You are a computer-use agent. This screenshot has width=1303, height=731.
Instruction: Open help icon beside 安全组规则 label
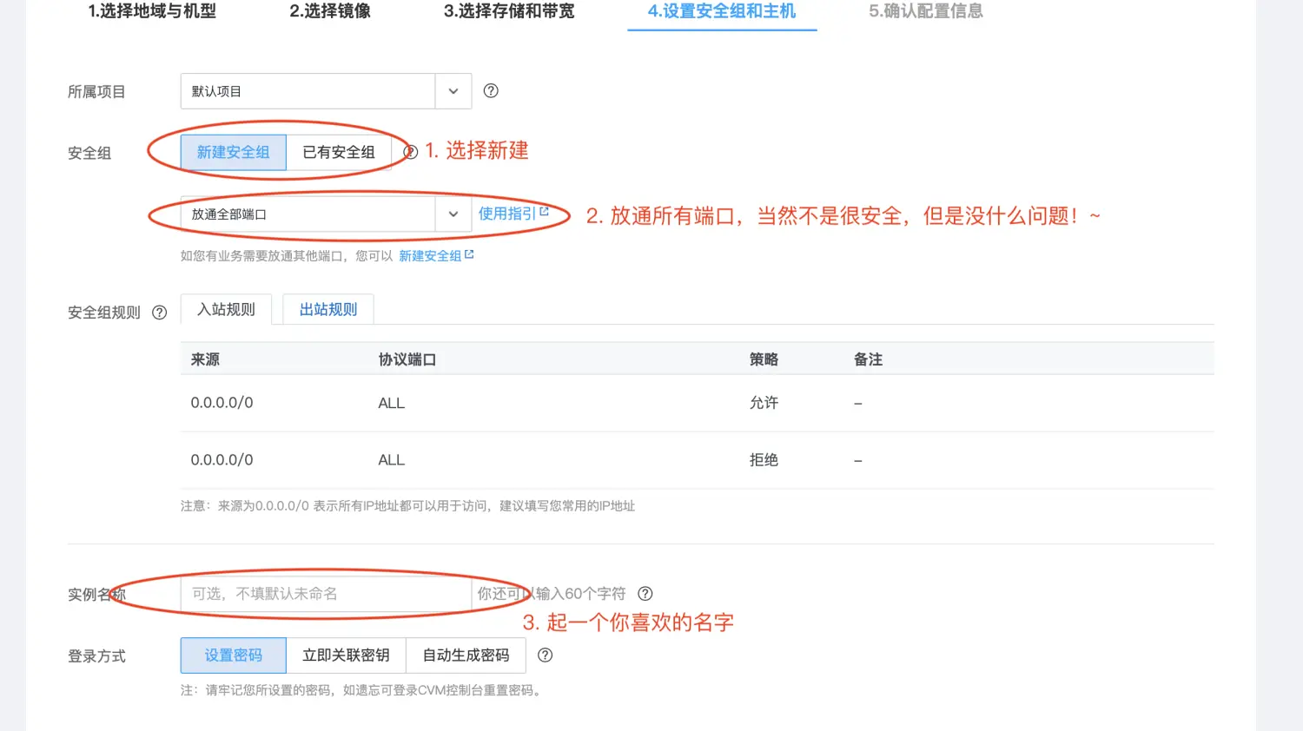(x=160, y=313)
